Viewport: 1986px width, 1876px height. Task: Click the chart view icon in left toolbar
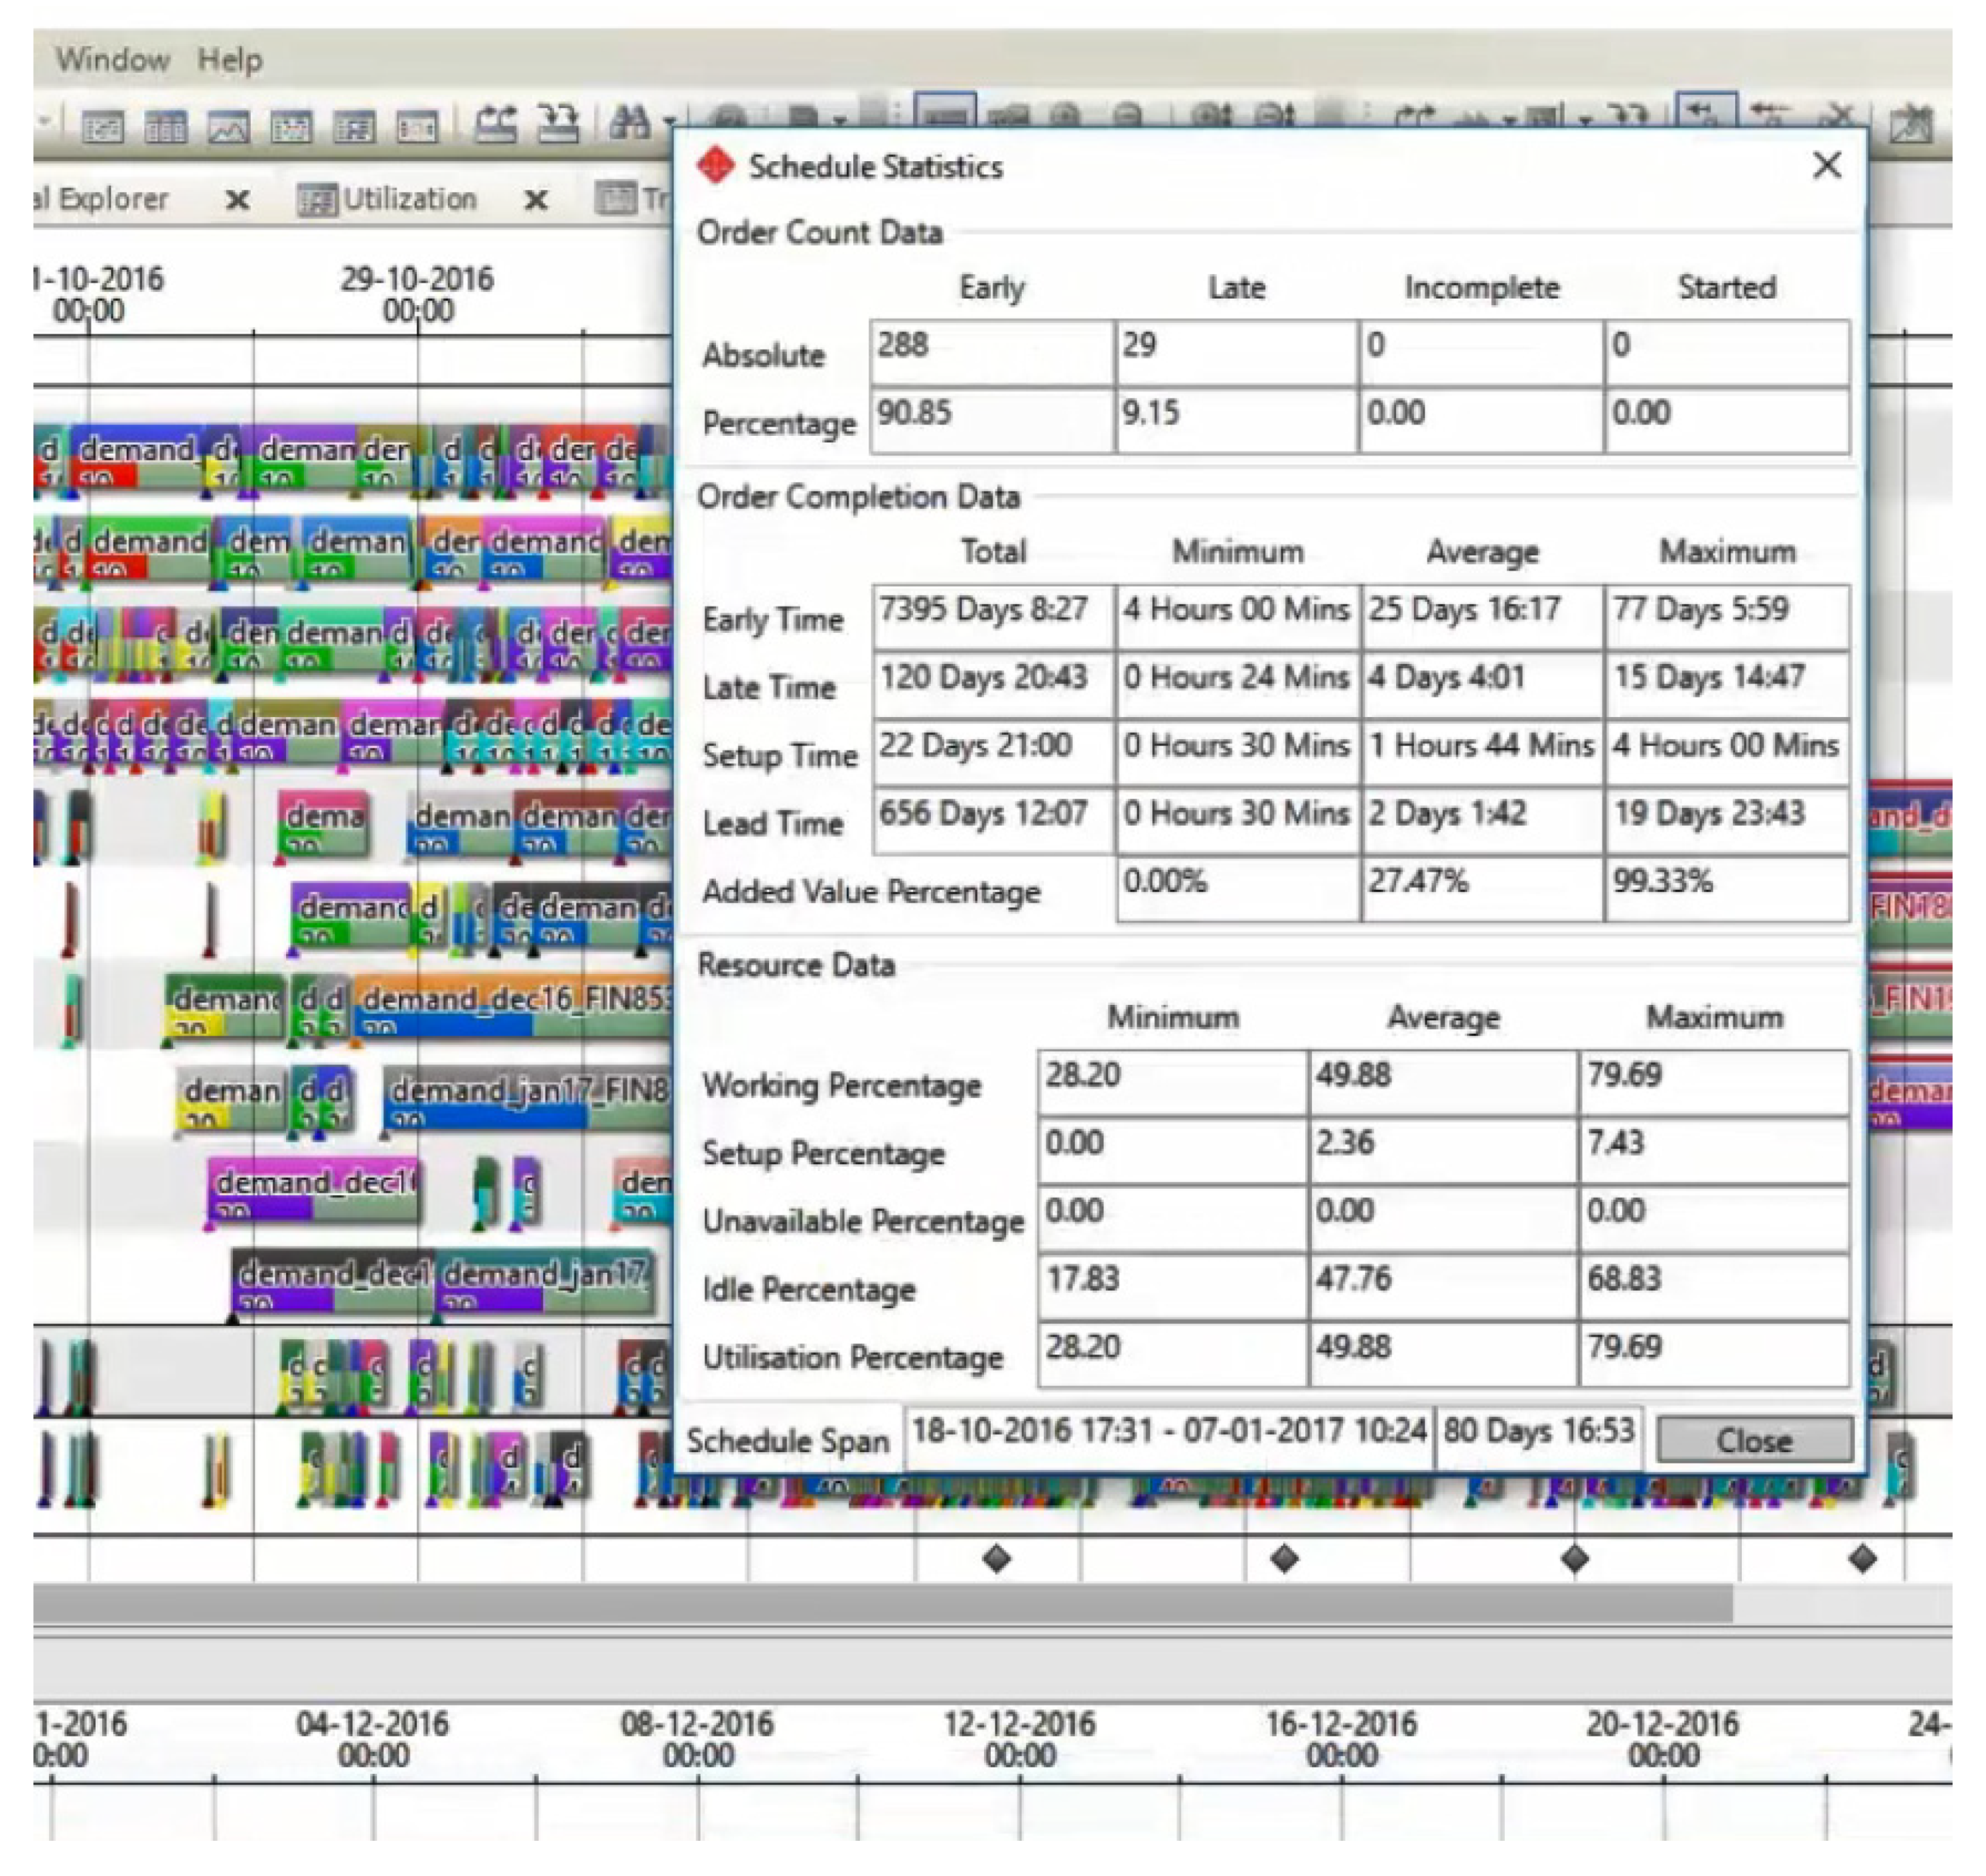click(228, 127)
